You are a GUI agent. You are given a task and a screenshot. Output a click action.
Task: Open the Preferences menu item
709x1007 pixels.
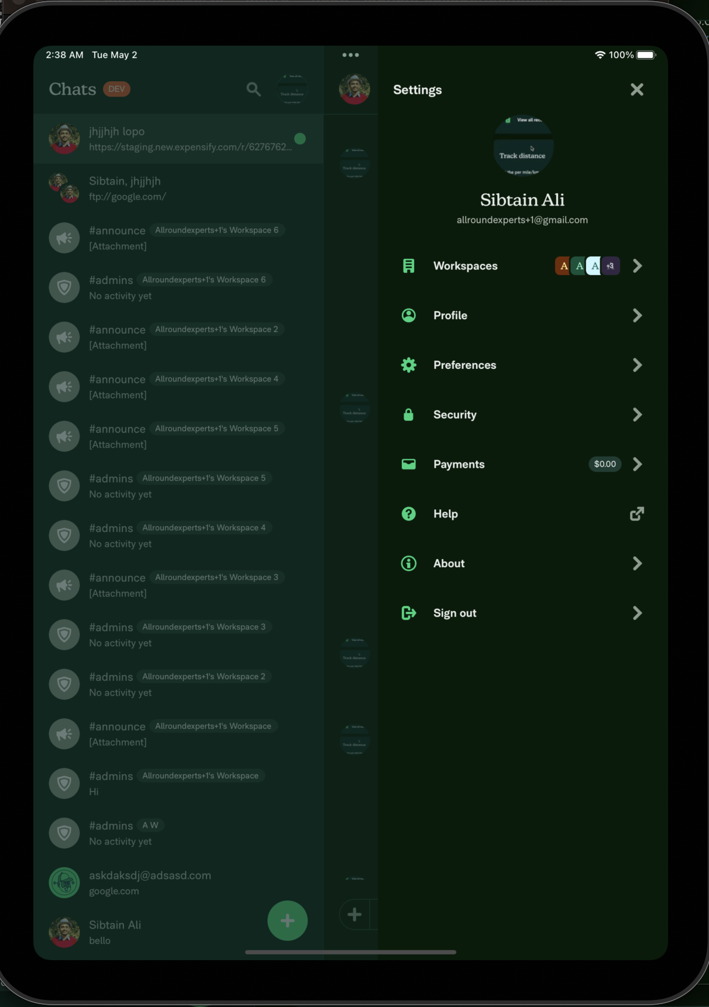(522, 365)
